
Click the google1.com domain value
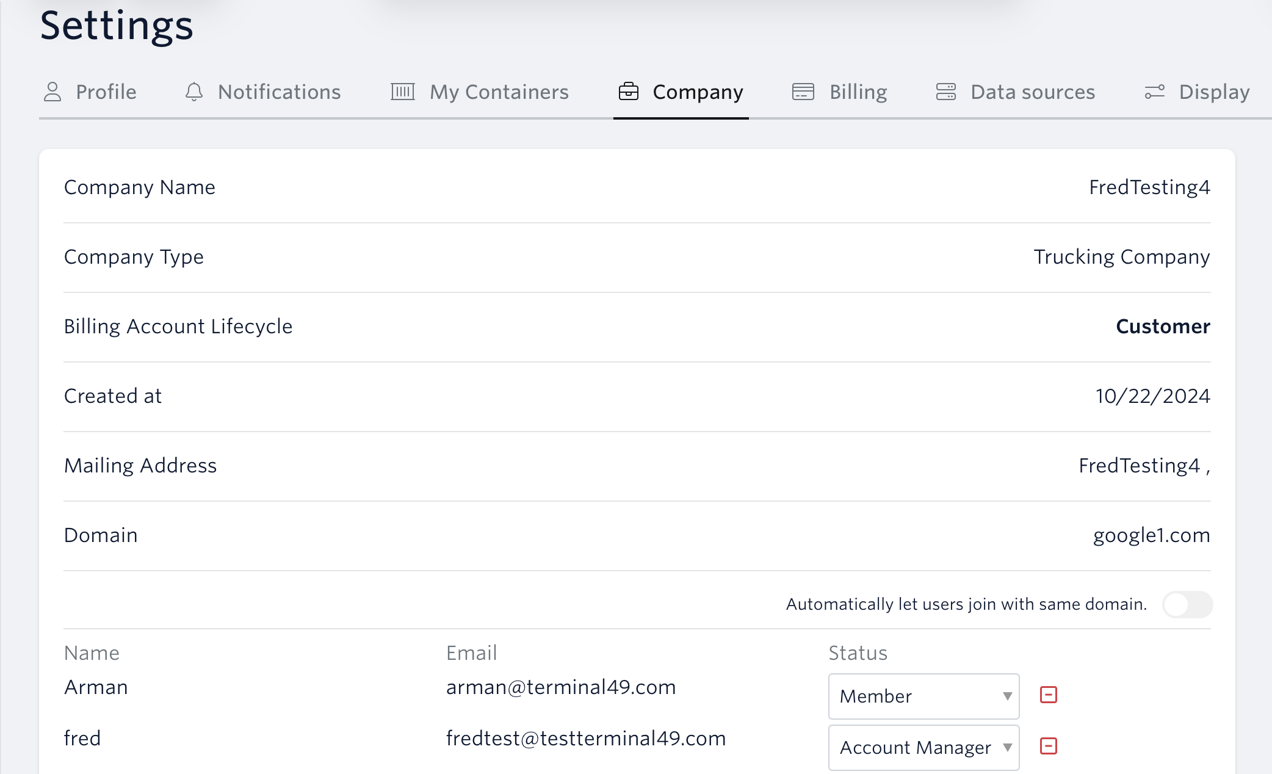1151,535
